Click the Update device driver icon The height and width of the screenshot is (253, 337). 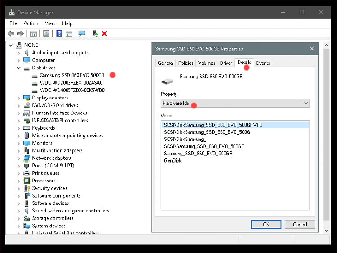click(x=95, y=34)
